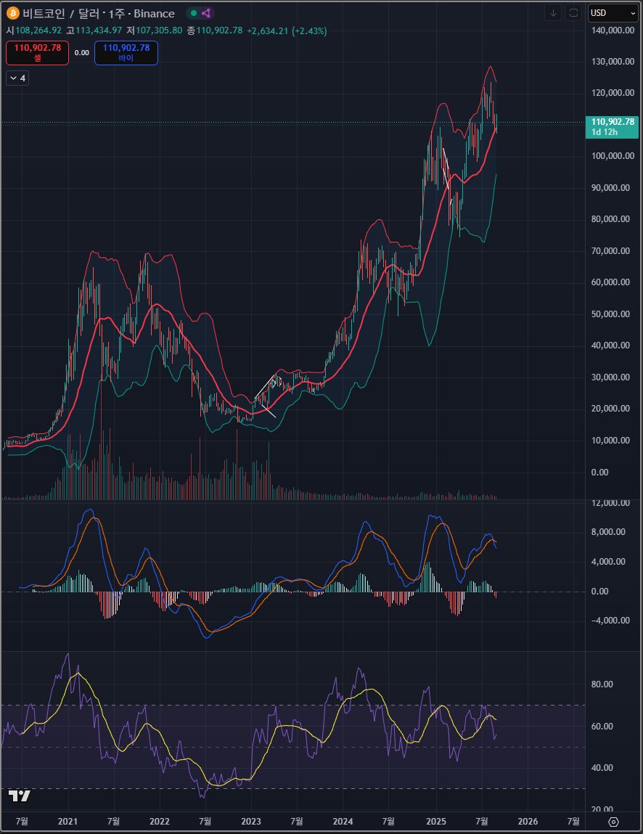Click the change value +2,634.21 (+2.43%)
Viewport: 643px width, 834px height.
pyautogui.click(x=287, y=31)
